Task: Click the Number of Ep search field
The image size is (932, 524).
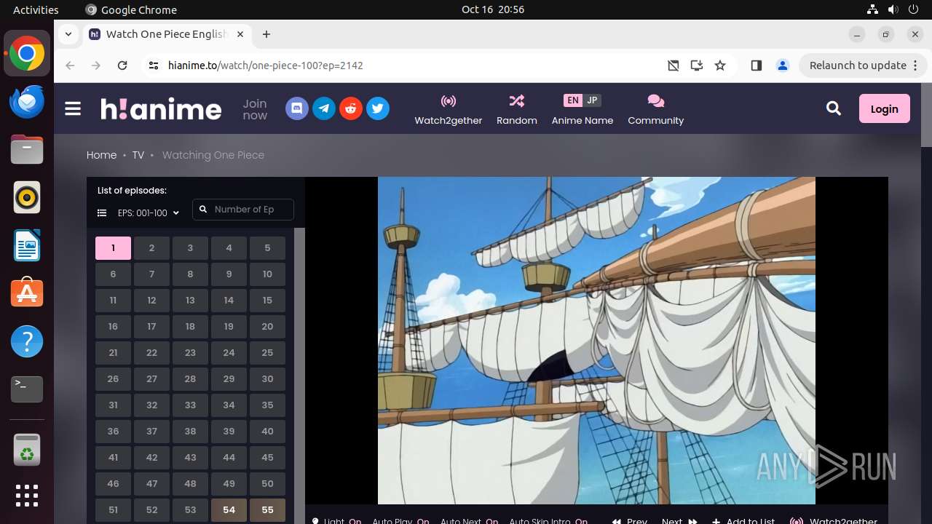Action: pyautogui.click(x=243, y=210)
